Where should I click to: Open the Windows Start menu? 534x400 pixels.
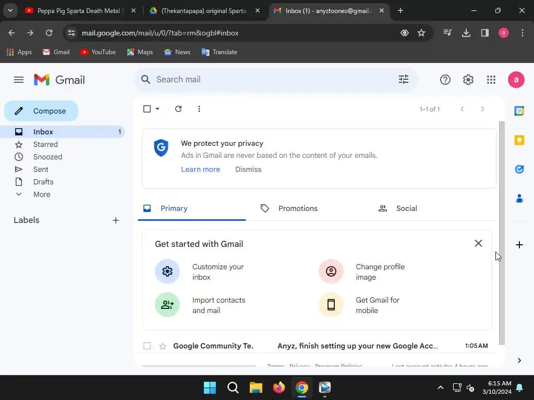coord(210,387)
